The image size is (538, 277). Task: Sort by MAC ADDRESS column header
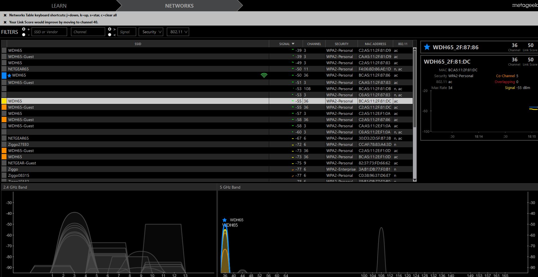pos(375,44)
